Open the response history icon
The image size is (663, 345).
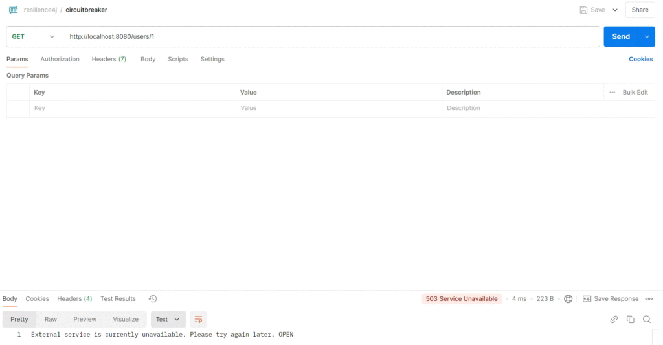[153, 299]
